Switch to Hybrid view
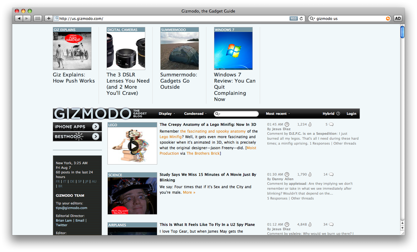Screen dimensions: 417x252 tap(328, 114)
